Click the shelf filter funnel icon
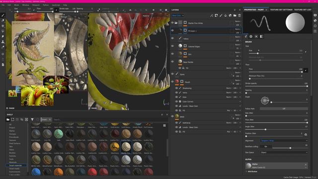The width and height of the screenshot is (318, 179). 32,119
